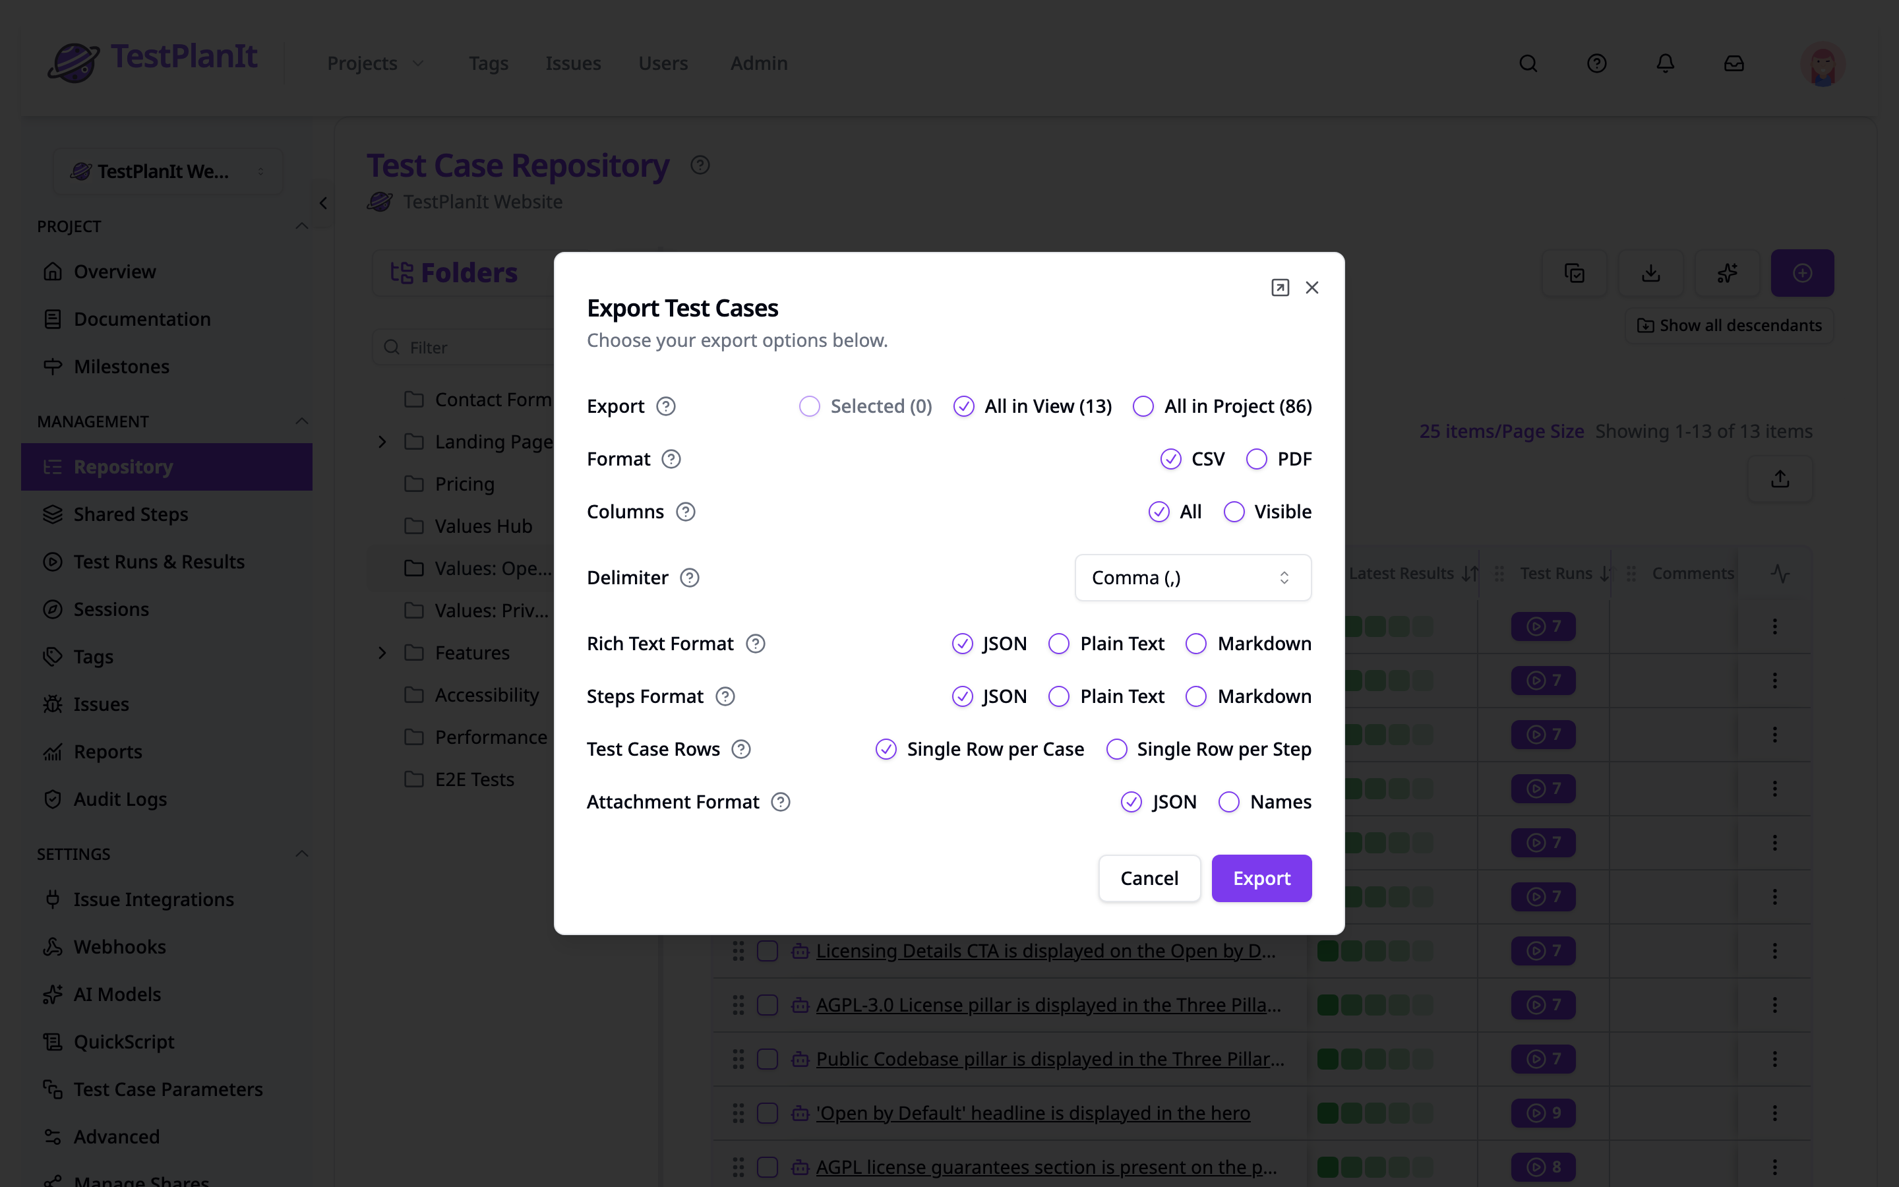Screen dimensions: 1899x1187
Task: Click the help icon next to Format label
Action: click(671, 458)
